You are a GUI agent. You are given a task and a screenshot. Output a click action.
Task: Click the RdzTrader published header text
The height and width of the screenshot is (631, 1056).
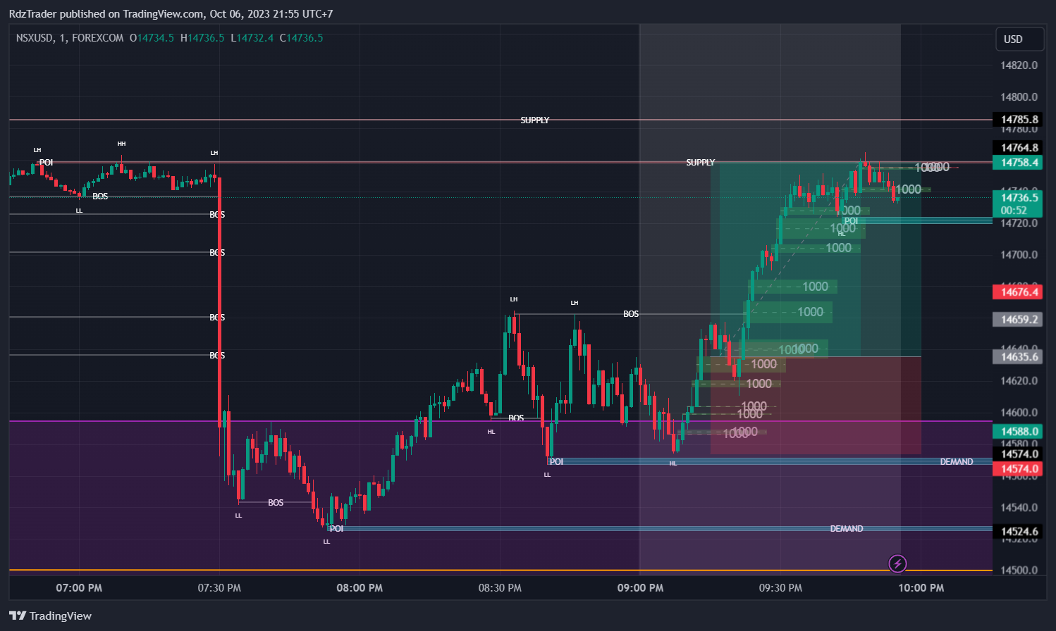click(171, 13)
